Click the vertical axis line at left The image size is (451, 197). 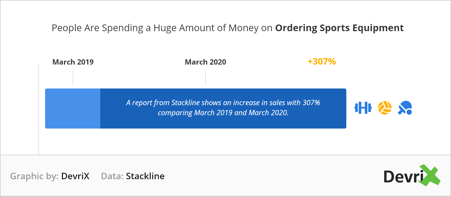click(x=39, y=109)
